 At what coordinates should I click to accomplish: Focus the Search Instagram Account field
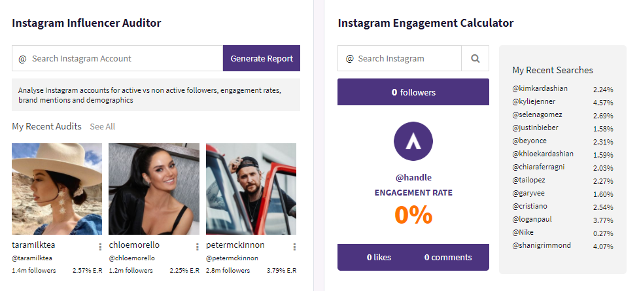124,58
